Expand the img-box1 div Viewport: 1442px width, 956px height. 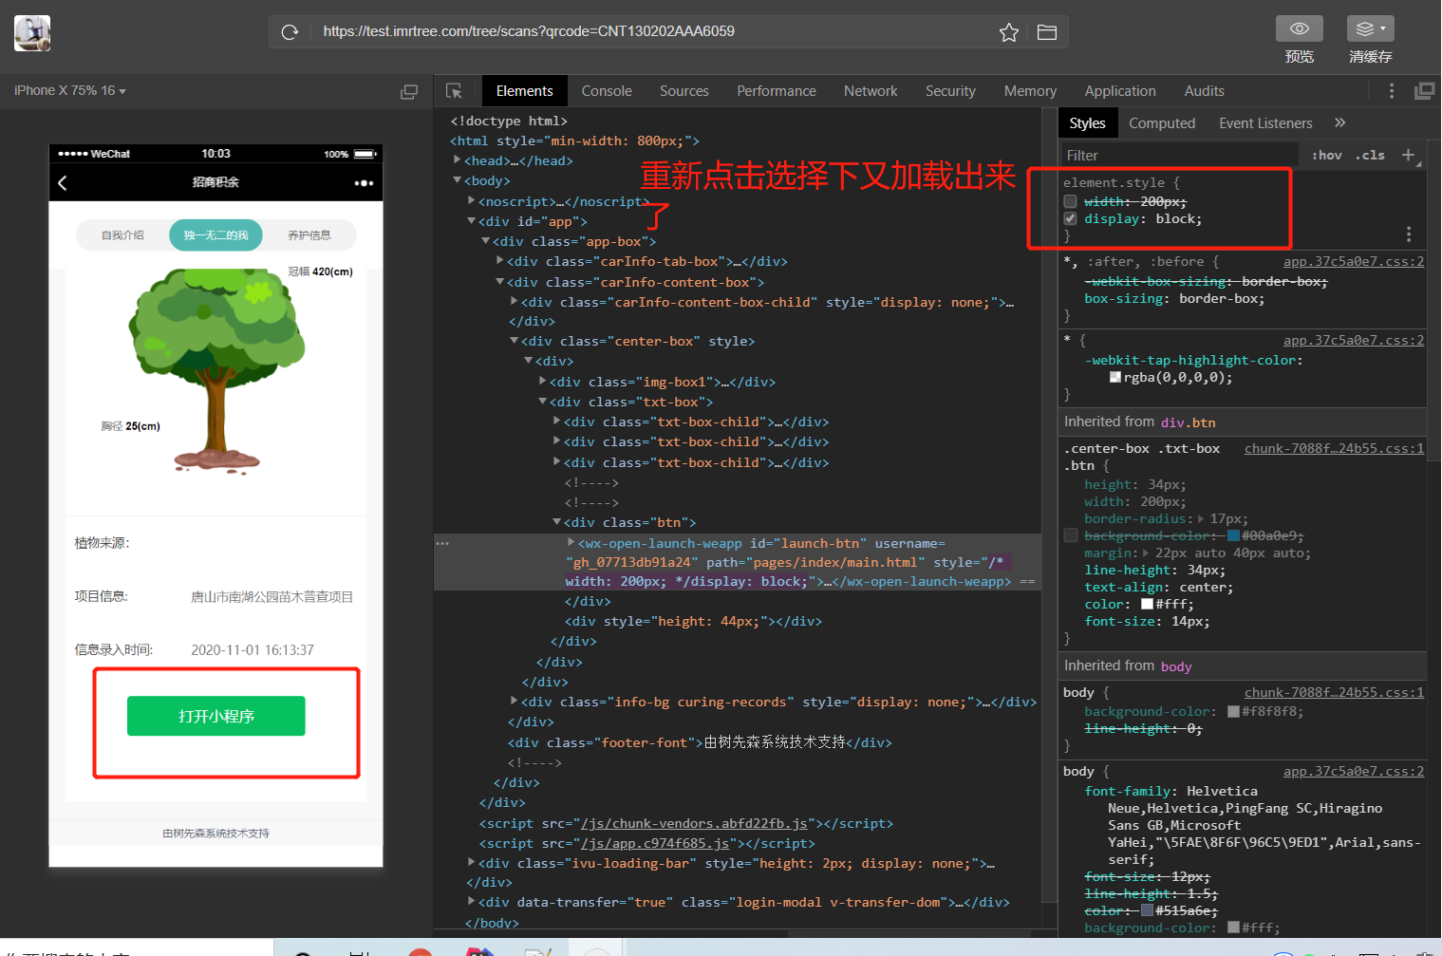543,382
